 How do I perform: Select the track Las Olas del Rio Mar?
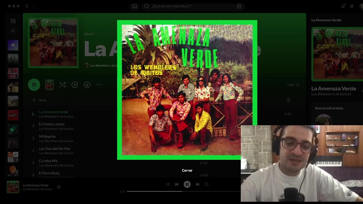click(54, 148)
